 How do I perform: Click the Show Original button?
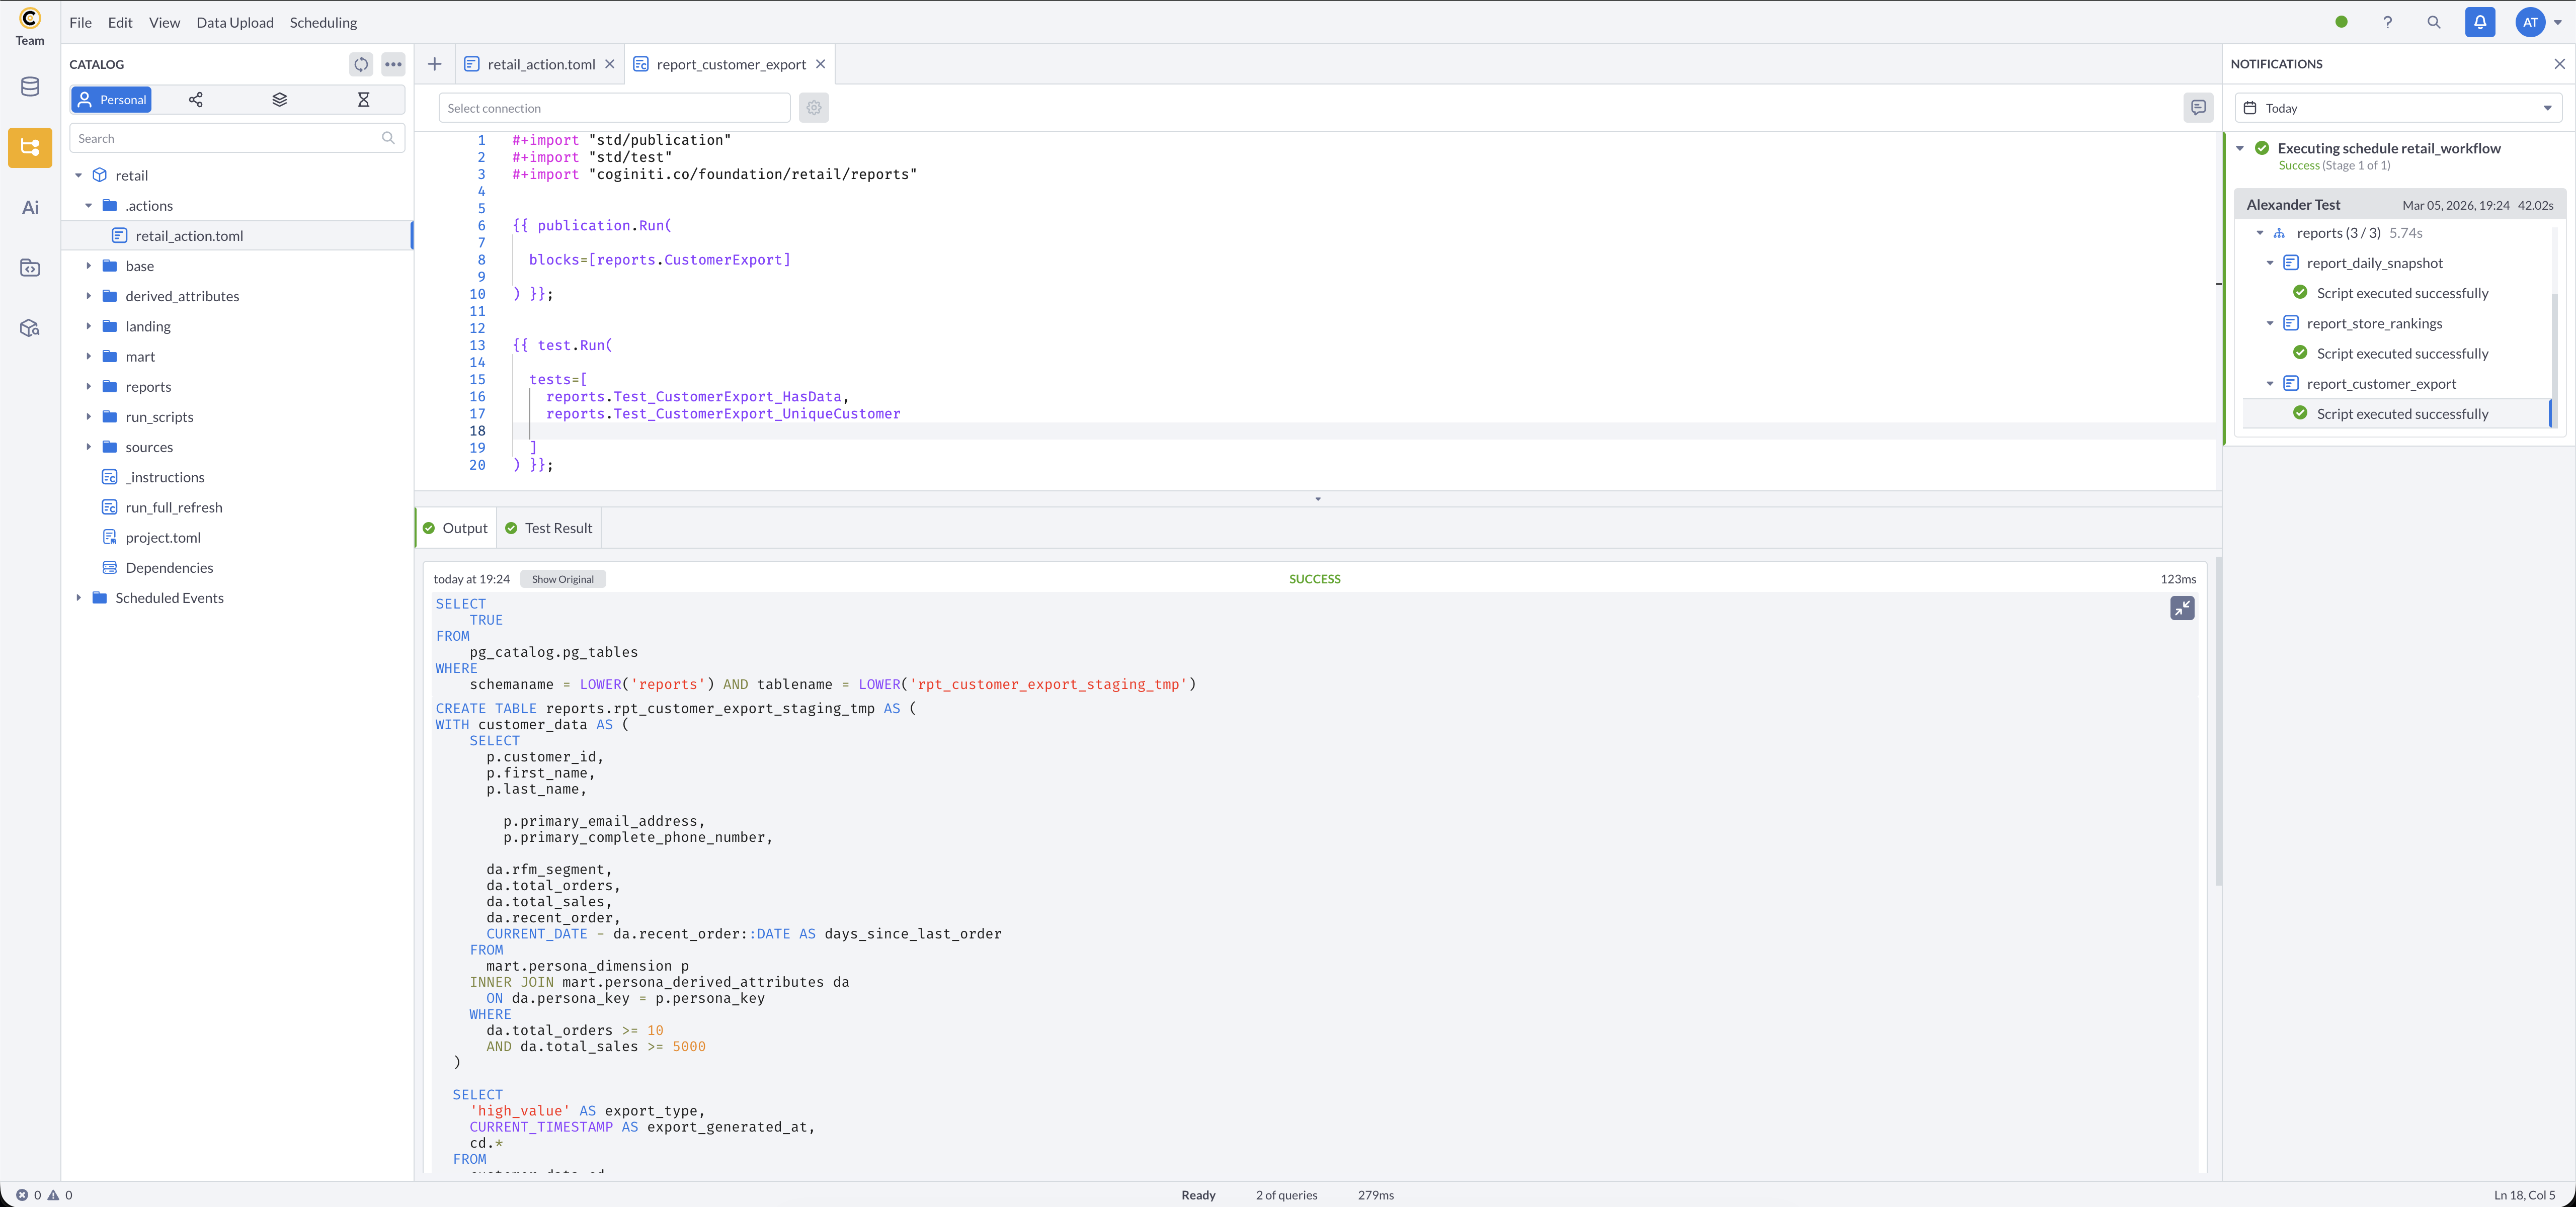tap(562, 579)
